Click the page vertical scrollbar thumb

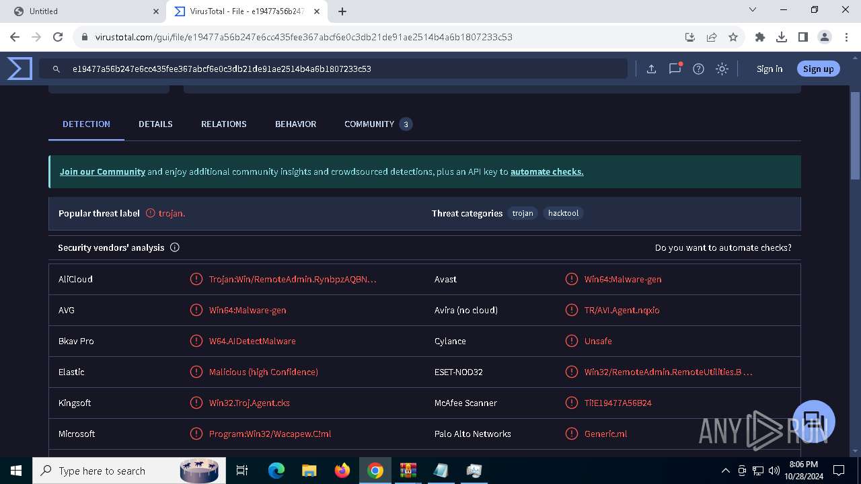855,135
